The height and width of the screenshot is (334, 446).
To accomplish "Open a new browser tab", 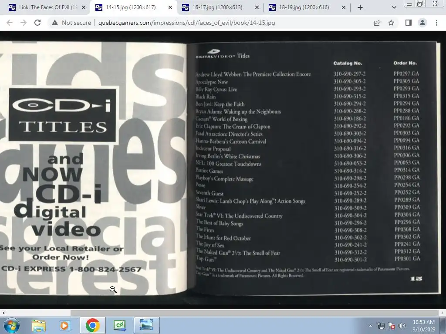I will [x=360, y=8].
